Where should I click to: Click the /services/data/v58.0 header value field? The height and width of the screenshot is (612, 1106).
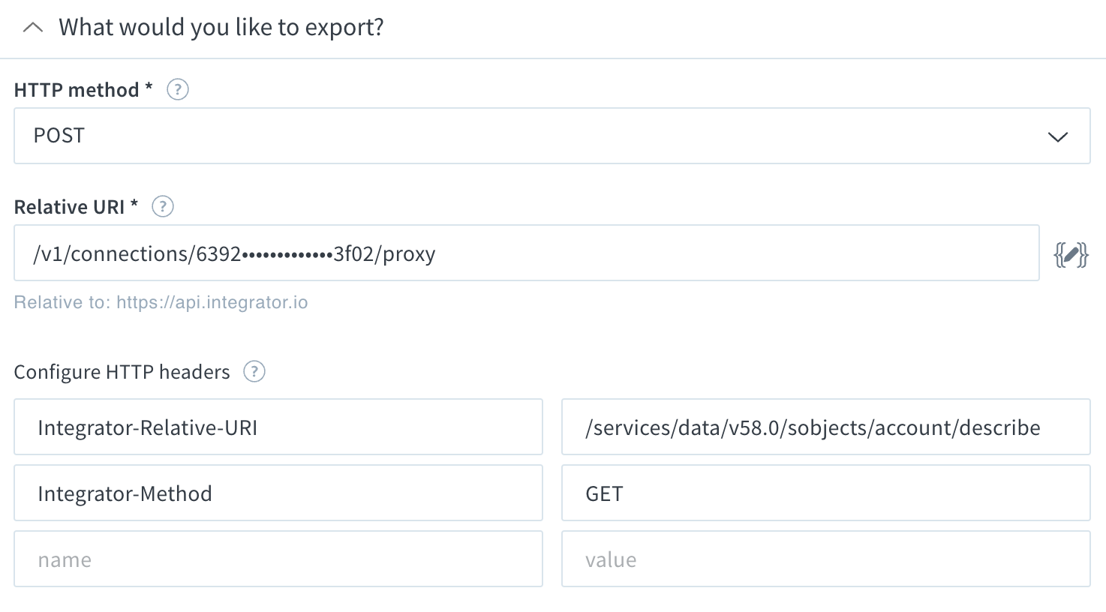(825, 427)
